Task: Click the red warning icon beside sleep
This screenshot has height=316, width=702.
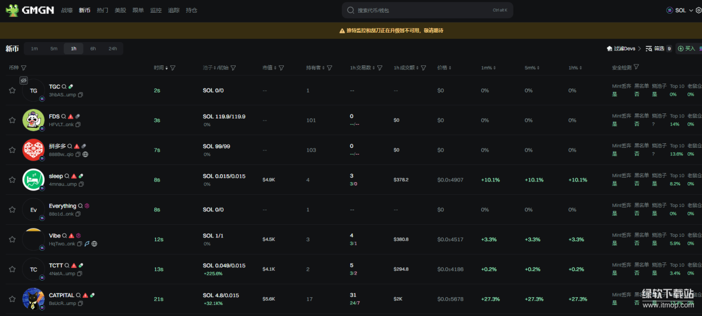Action: pos(74,177)
